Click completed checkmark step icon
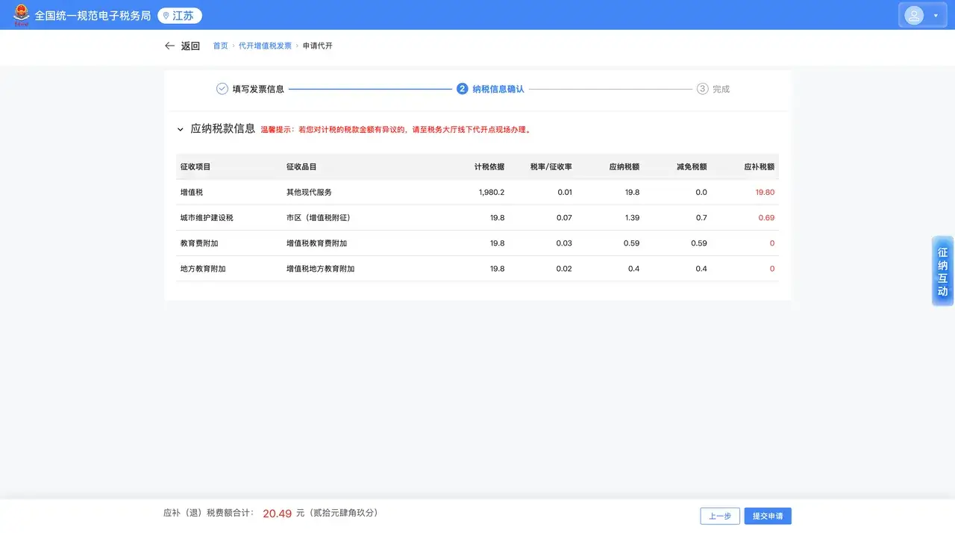This screenshot has height=533, width=955. [222, 89]
